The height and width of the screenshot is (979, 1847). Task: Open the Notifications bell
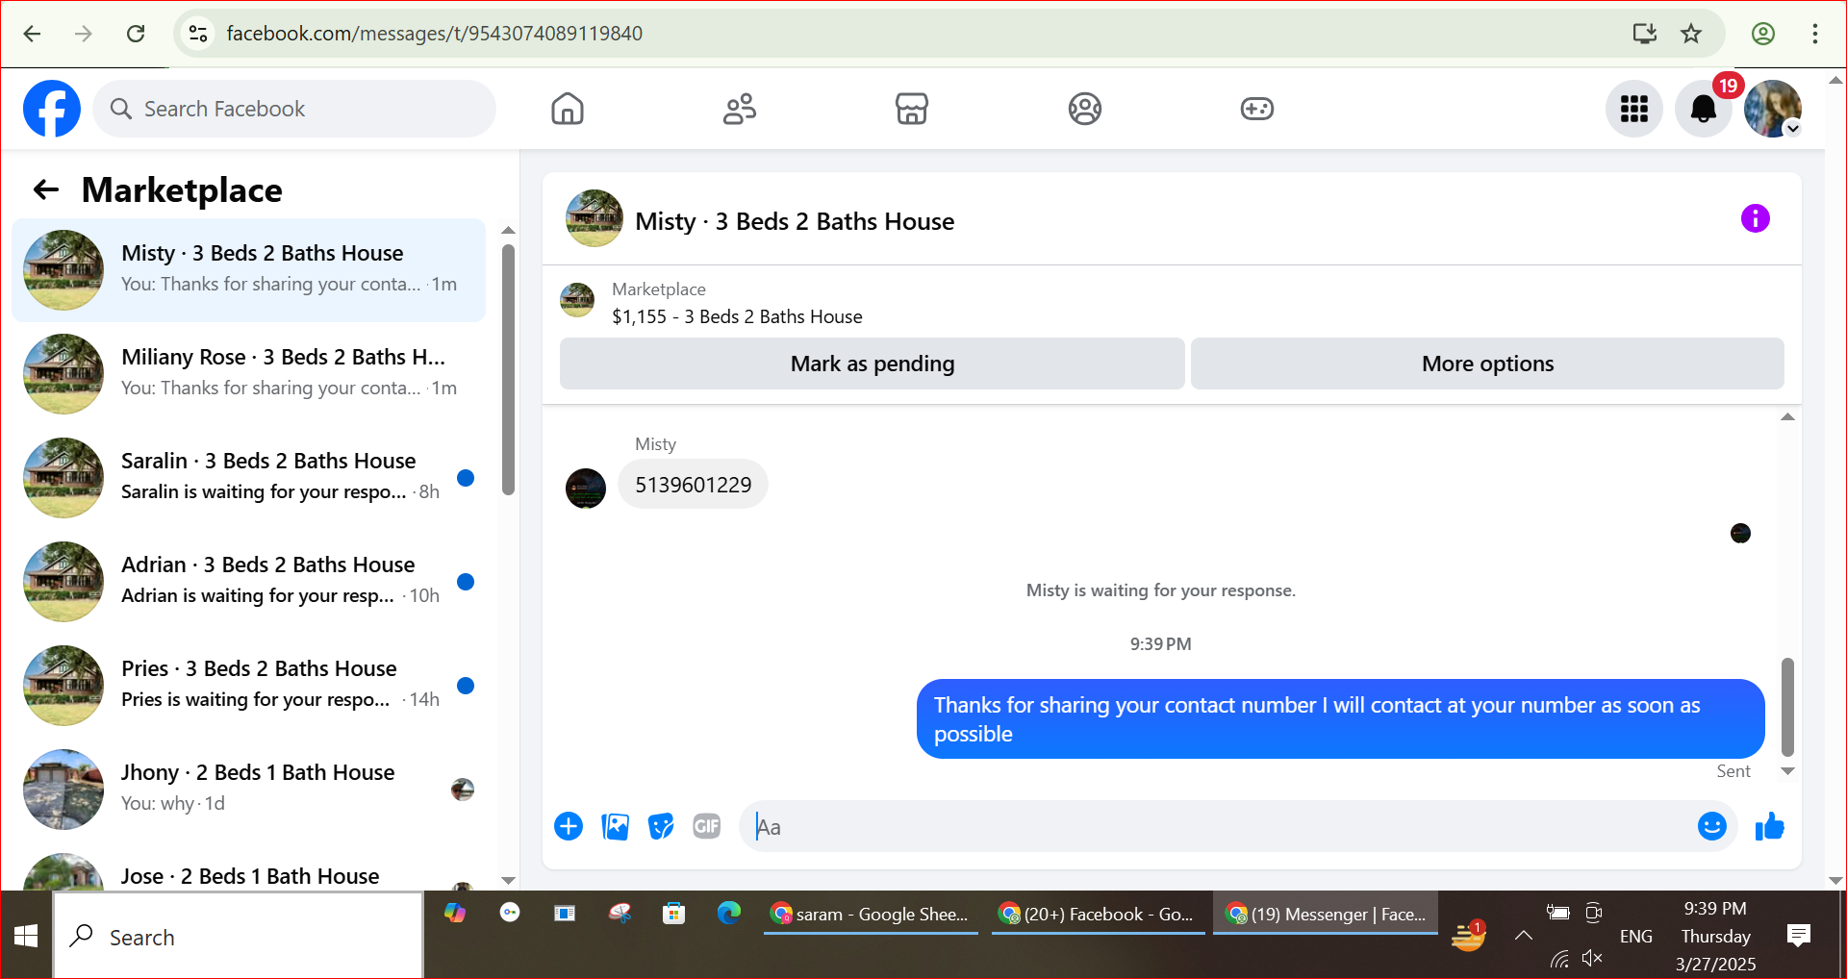coord(1704,109)
